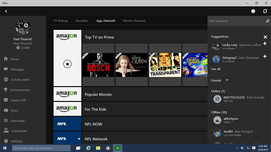Switch to the TV listings tab
Screen dimensions: 271x152
[61, 21]
